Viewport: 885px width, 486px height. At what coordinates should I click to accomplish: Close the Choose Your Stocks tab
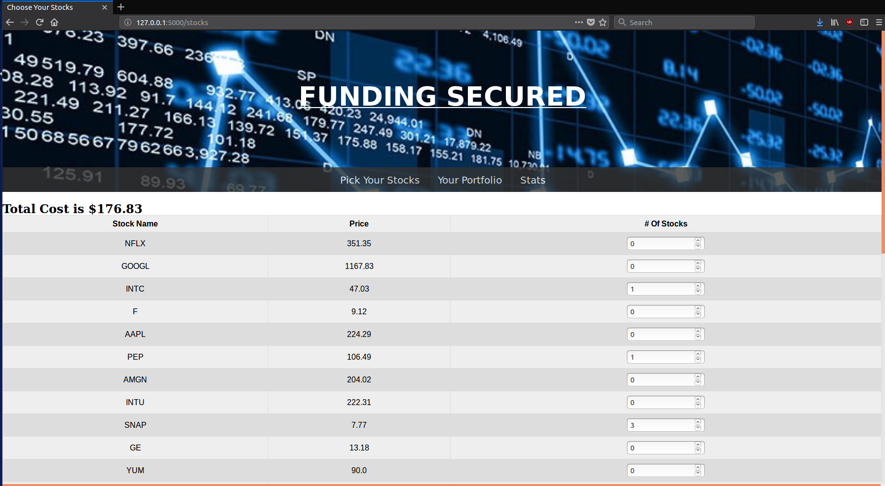point(104,7)
